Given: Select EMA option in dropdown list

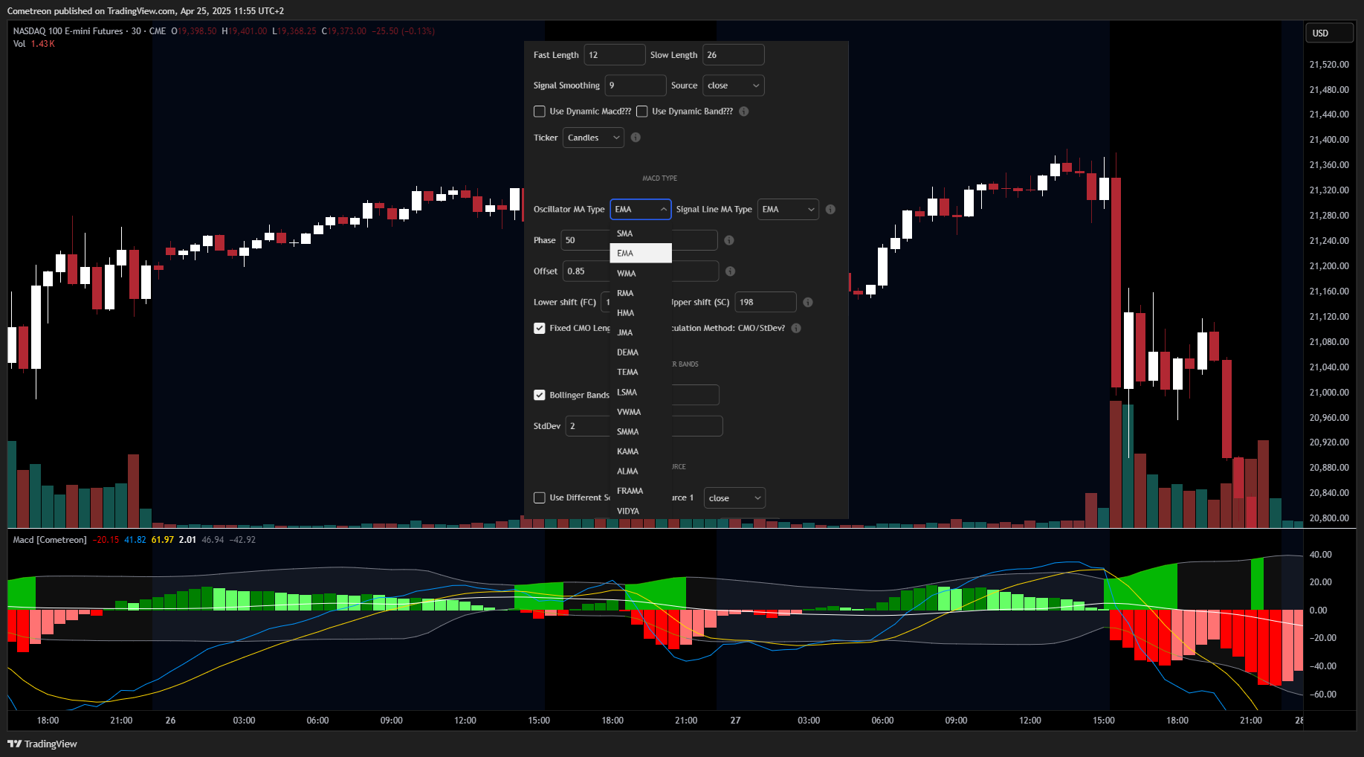Looking at the screenshot, I should (x=641, y=254).
